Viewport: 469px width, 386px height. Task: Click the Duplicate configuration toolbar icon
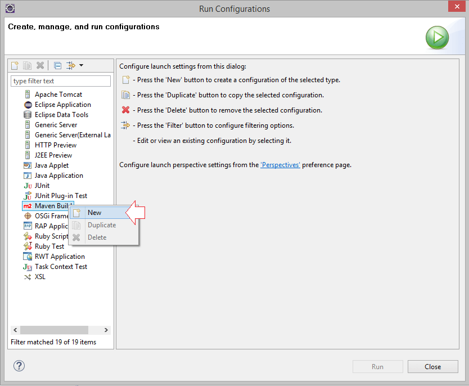pos(27,65)
